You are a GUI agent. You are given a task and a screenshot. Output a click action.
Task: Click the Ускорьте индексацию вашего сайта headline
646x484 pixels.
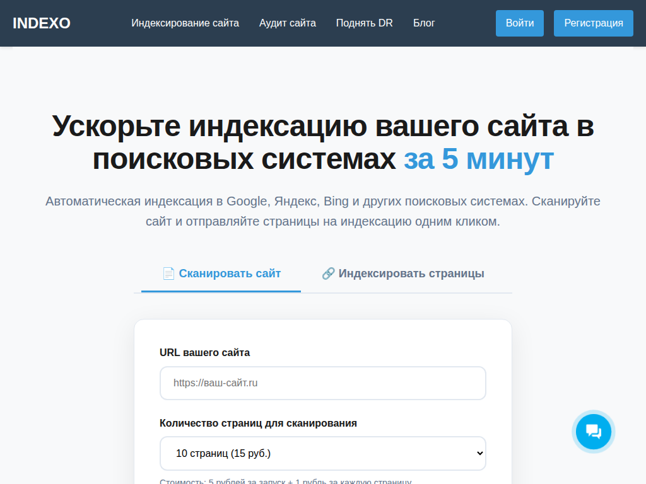[x=323, y=142]
